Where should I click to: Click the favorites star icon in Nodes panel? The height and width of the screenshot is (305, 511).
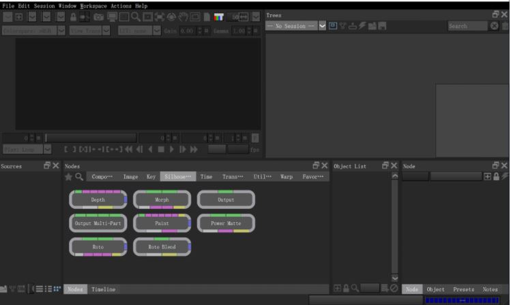[68, 177]
